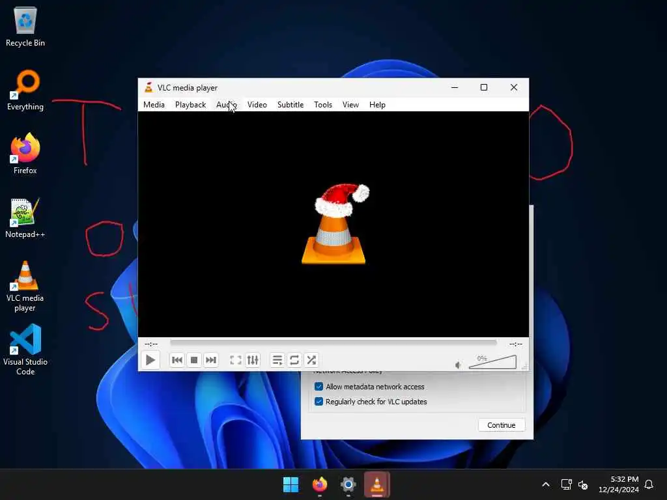Click the remaining time label
Viewport: 667px width, 500px height.
516,344
